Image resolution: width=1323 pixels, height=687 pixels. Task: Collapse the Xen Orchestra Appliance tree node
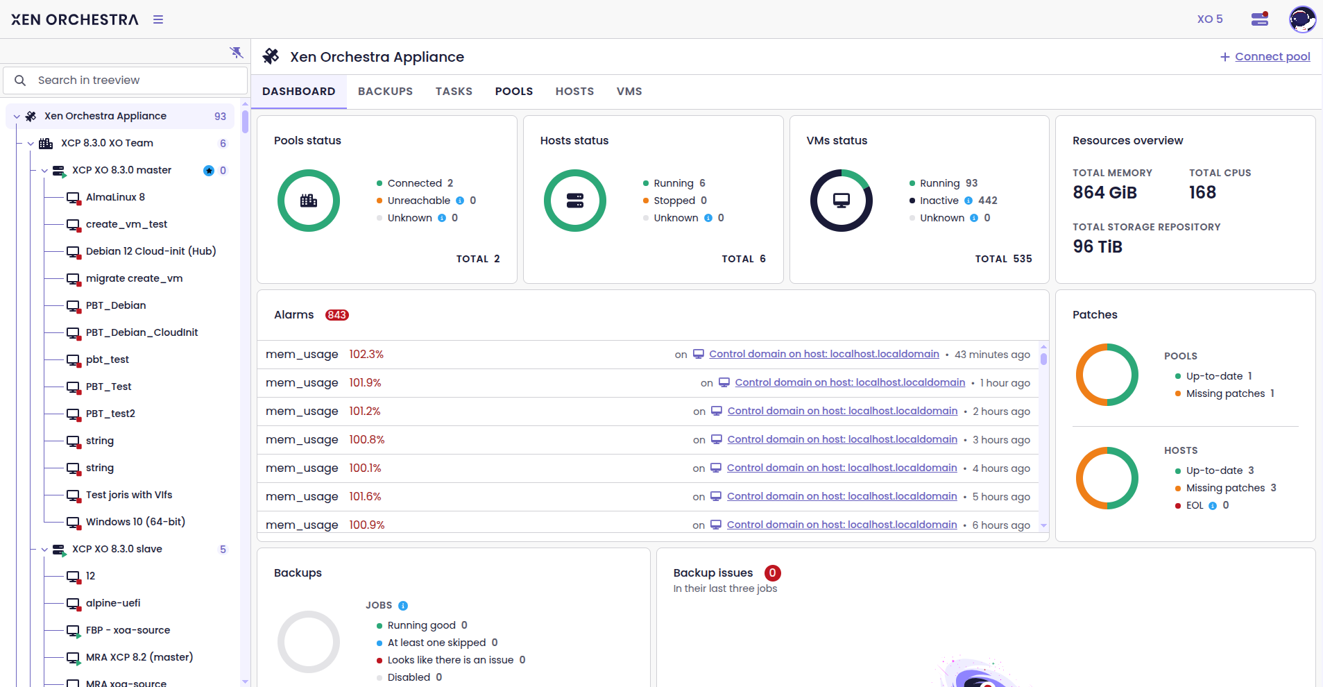coord(17,117)
